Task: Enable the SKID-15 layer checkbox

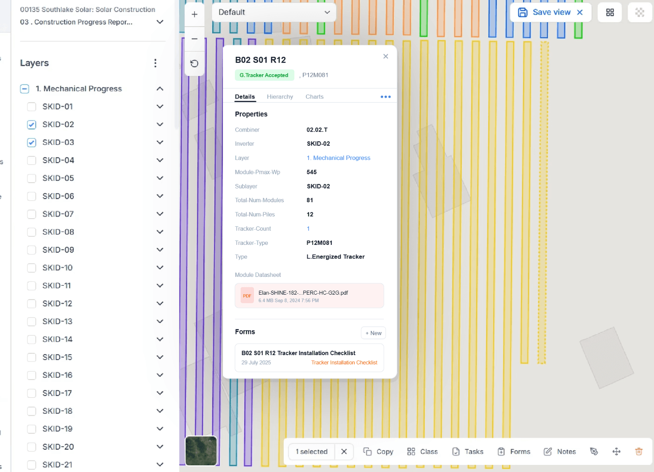Action: click(32, 357)
